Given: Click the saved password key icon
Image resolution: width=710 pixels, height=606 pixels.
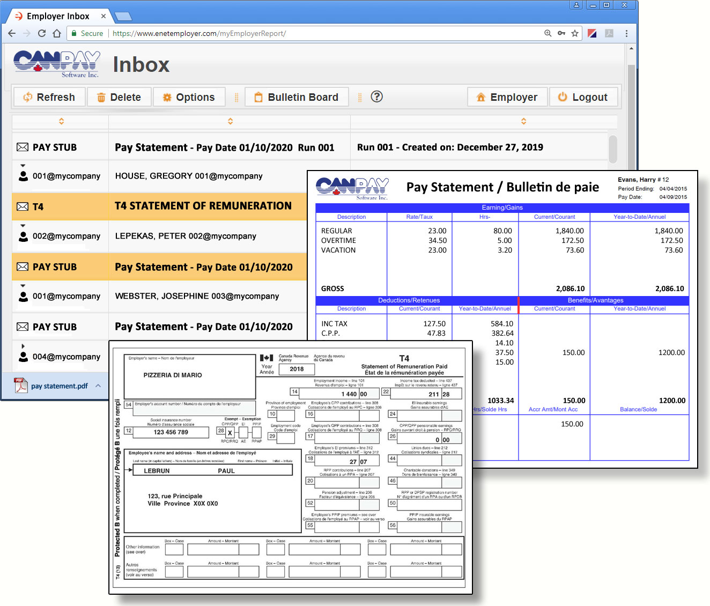Looking at the screenshot, I should click(x=561, y=33).
